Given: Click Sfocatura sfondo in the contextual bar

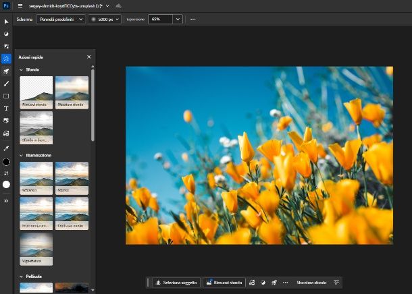Looking at the screenshot, I should [x=311, y=283].
